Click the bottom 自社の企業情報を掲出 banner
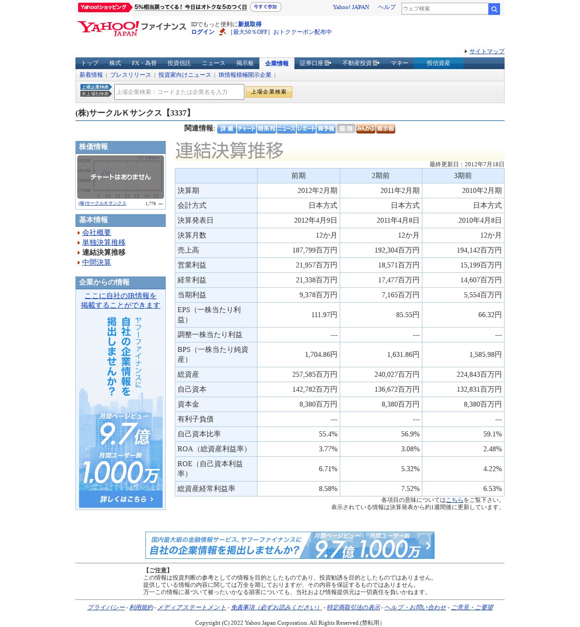The image size is (580, 627). tap(290, 545)
